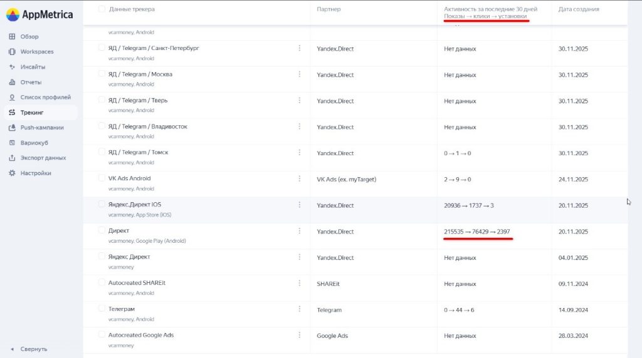
Task: Click the Инсайты sparkle icon
Action: (x=12, y=66)
